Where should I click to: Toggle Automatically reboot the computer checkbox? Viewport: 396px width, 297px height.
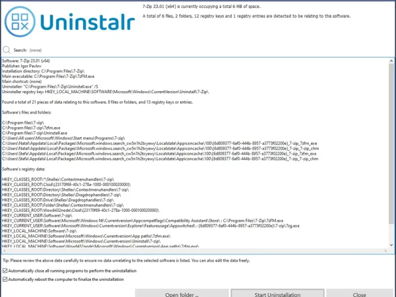tap(5, 279)
